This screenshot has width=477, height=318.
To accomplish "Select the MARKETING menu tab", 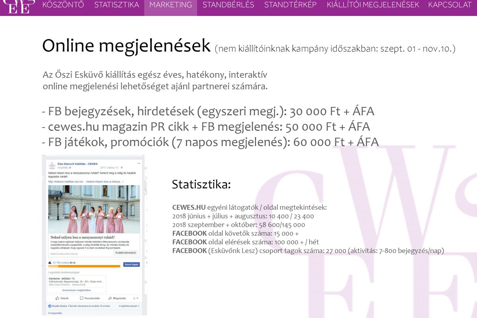I will click(x=171, y=5).
